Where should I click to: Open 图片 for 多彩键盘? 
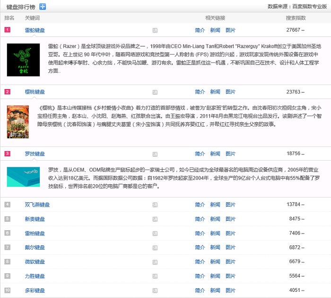pyautogui.click(x=230, y=290)
